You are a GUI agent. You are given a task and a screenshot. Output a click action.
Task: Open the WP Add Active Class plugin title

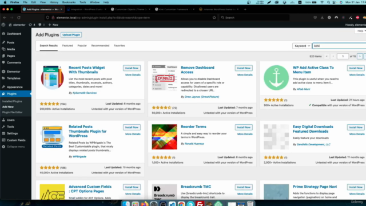[x=313, y=70]
